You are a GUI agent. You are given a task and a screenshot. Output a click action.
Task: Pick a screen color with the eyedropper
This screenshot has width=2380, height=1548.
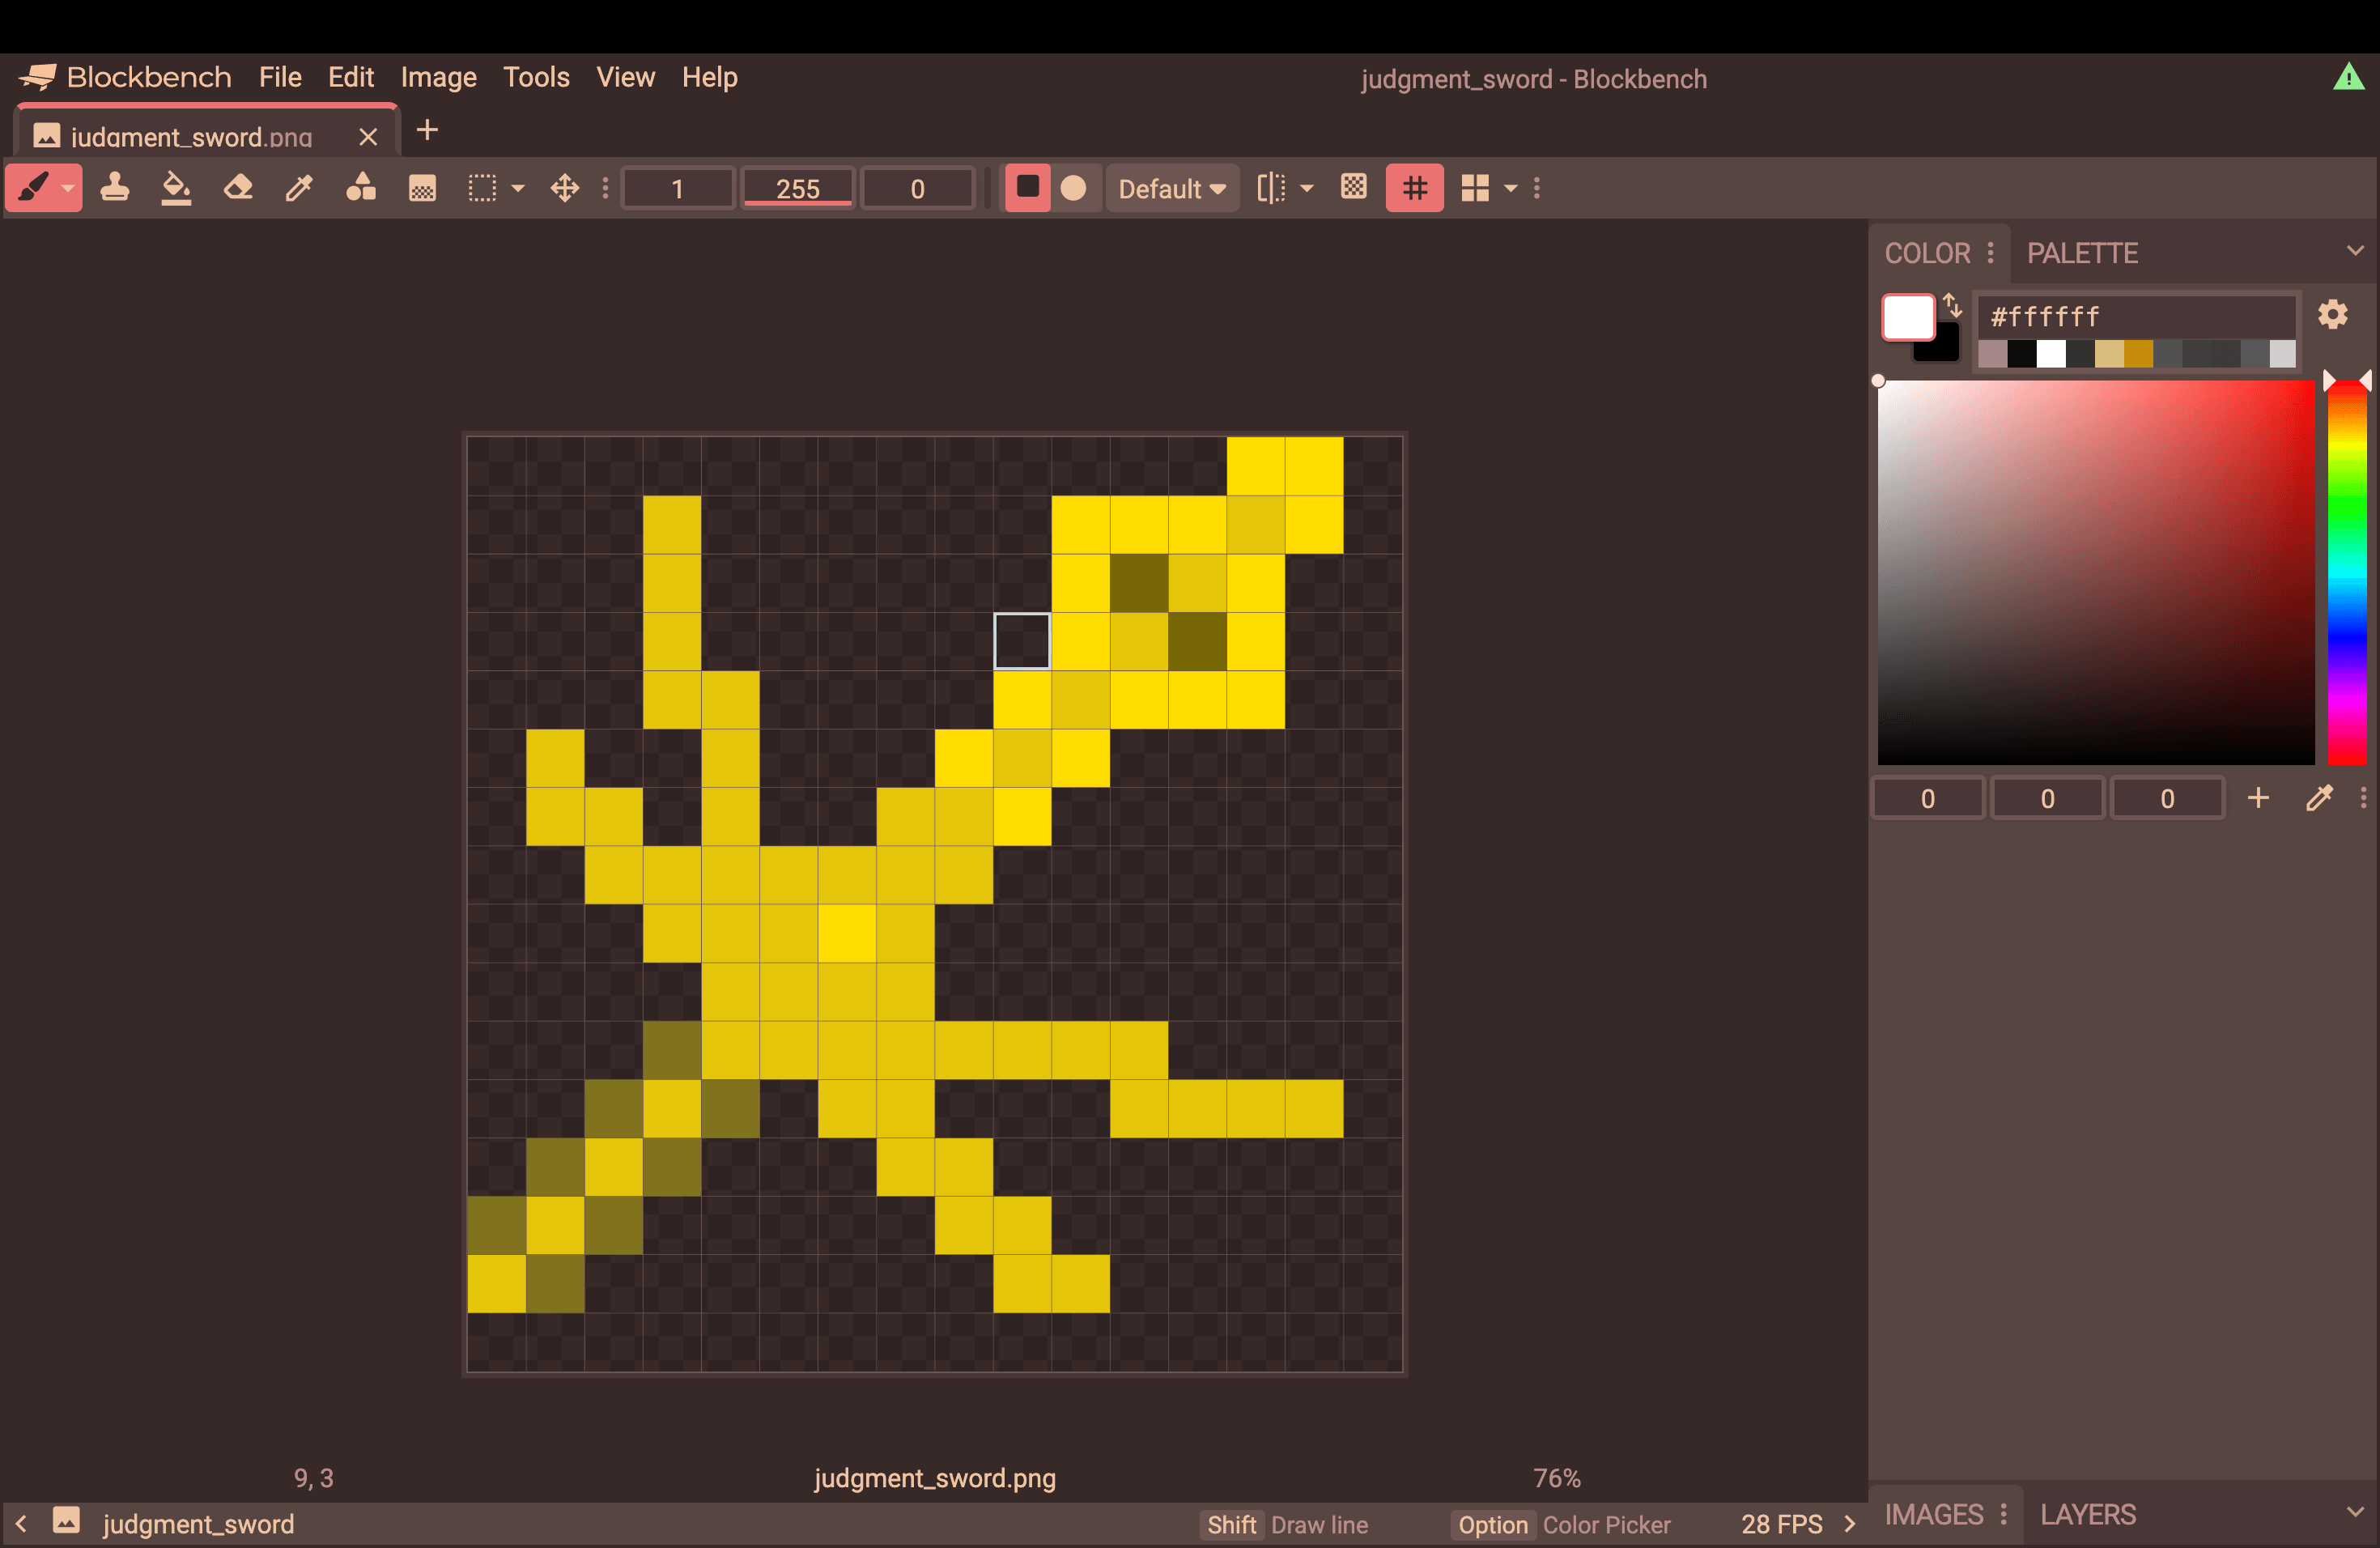[2319, 798]
